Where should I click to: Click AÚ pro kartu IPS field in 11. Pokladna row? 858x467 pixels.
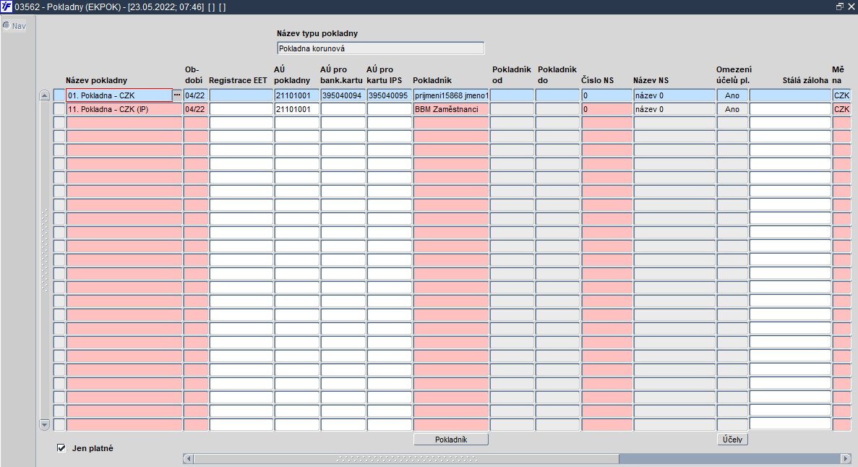(x=389, y=109)
